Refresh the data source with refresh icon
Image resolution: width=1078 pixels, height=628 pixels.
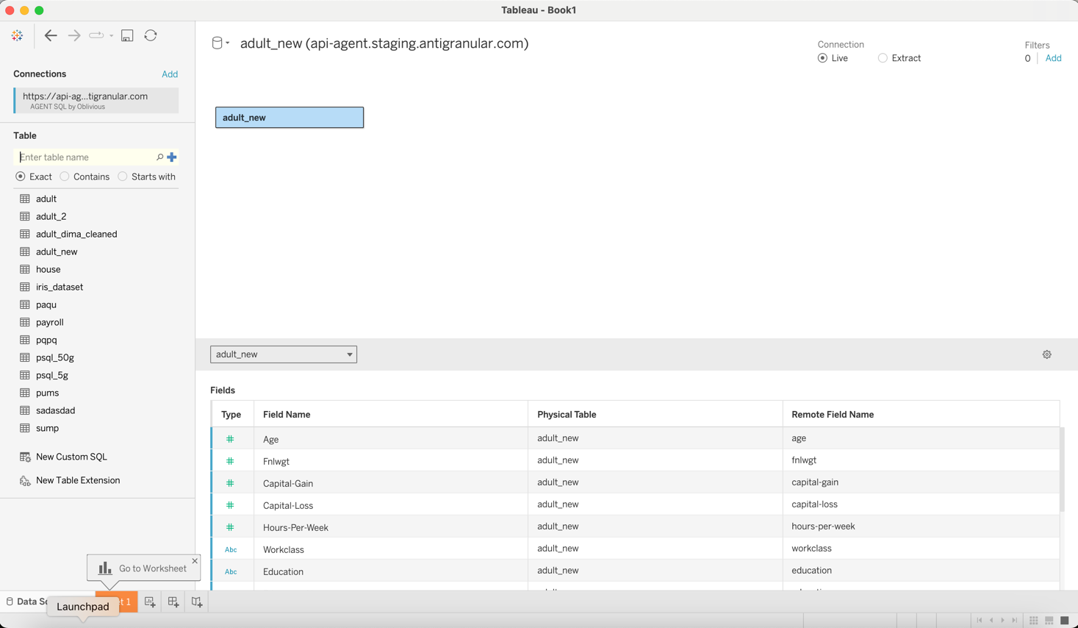(151, 35)
